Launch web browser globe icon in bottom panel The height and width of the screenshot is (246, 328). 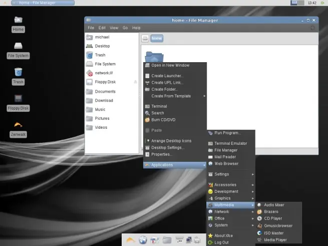(143, 240)
